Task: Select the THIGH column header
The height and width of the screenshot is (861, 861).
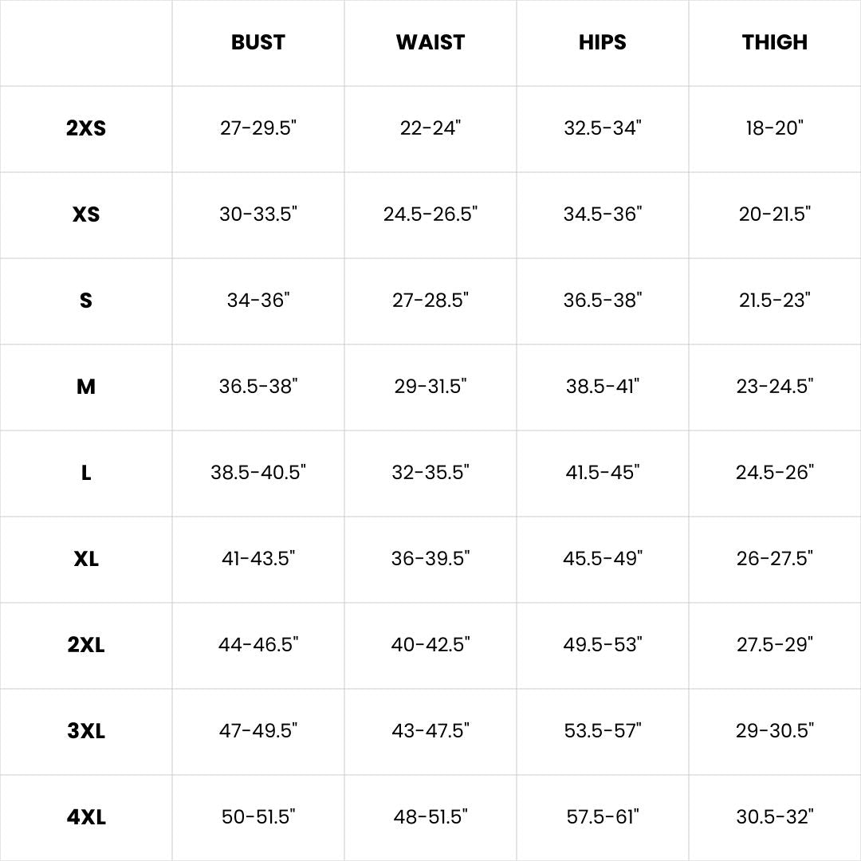Action: click(x=775, y=42)
